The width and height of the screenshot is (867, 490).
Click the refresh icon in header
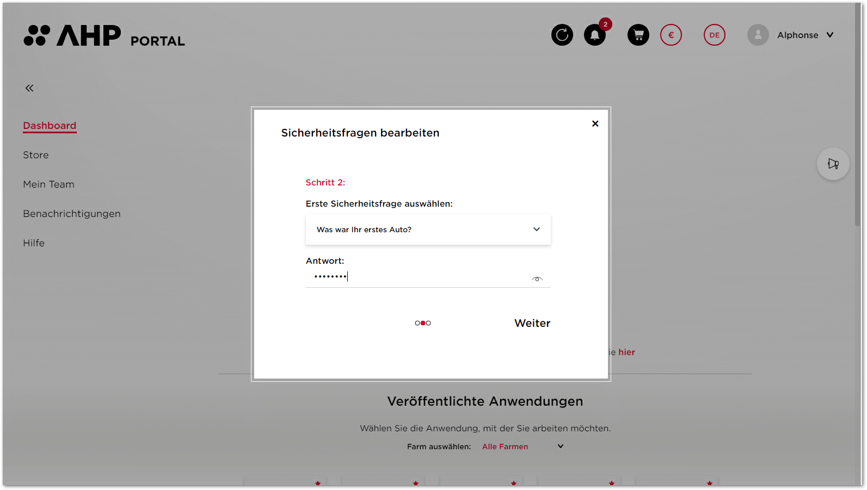point(562,35)
